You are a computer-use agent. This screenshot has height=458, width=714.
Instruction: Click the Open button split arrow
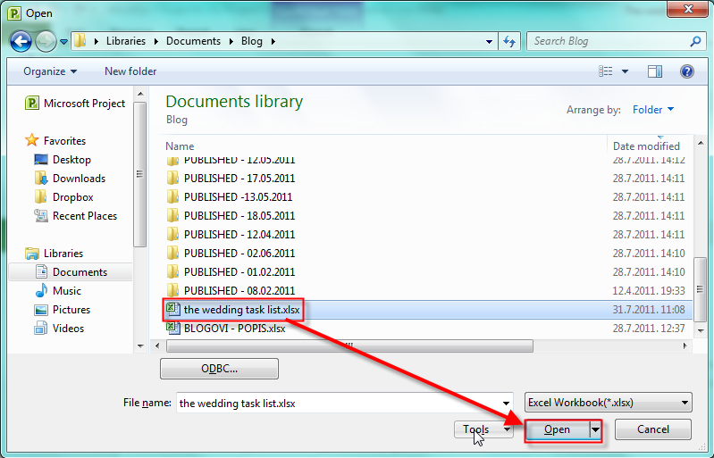595,429
